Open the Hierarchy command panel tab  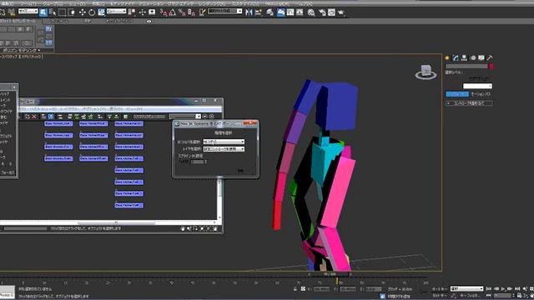coord(464,57)
